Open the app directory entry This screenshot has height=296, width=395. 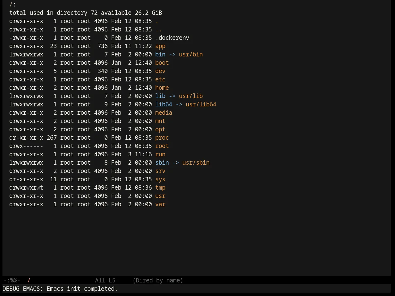point(160,46)
